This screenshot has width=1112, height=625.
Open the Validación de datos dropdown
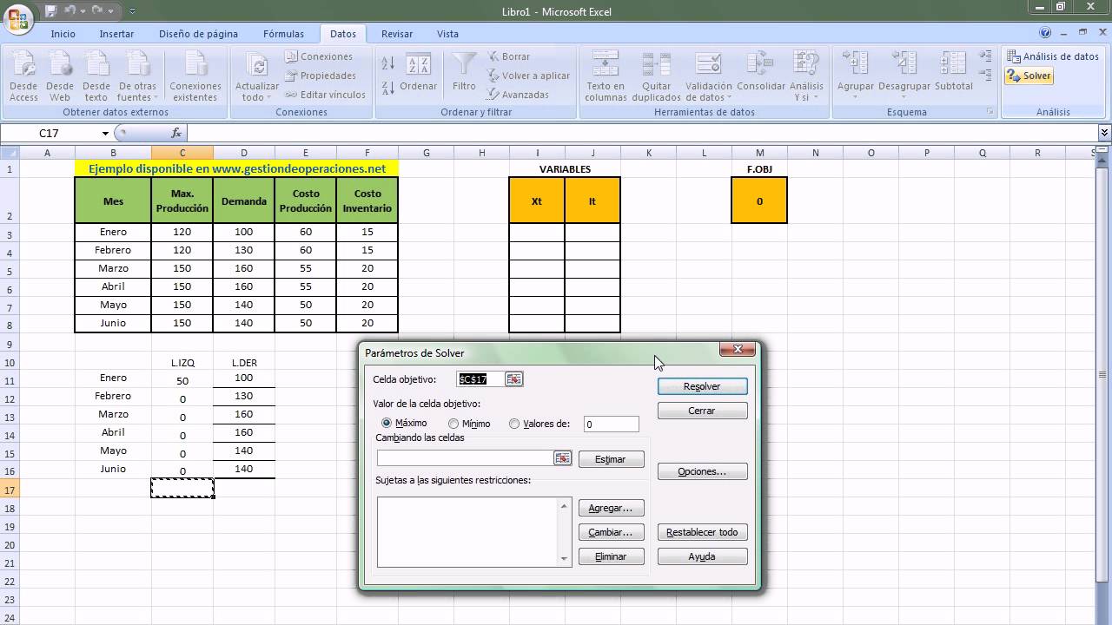point(708,76)
